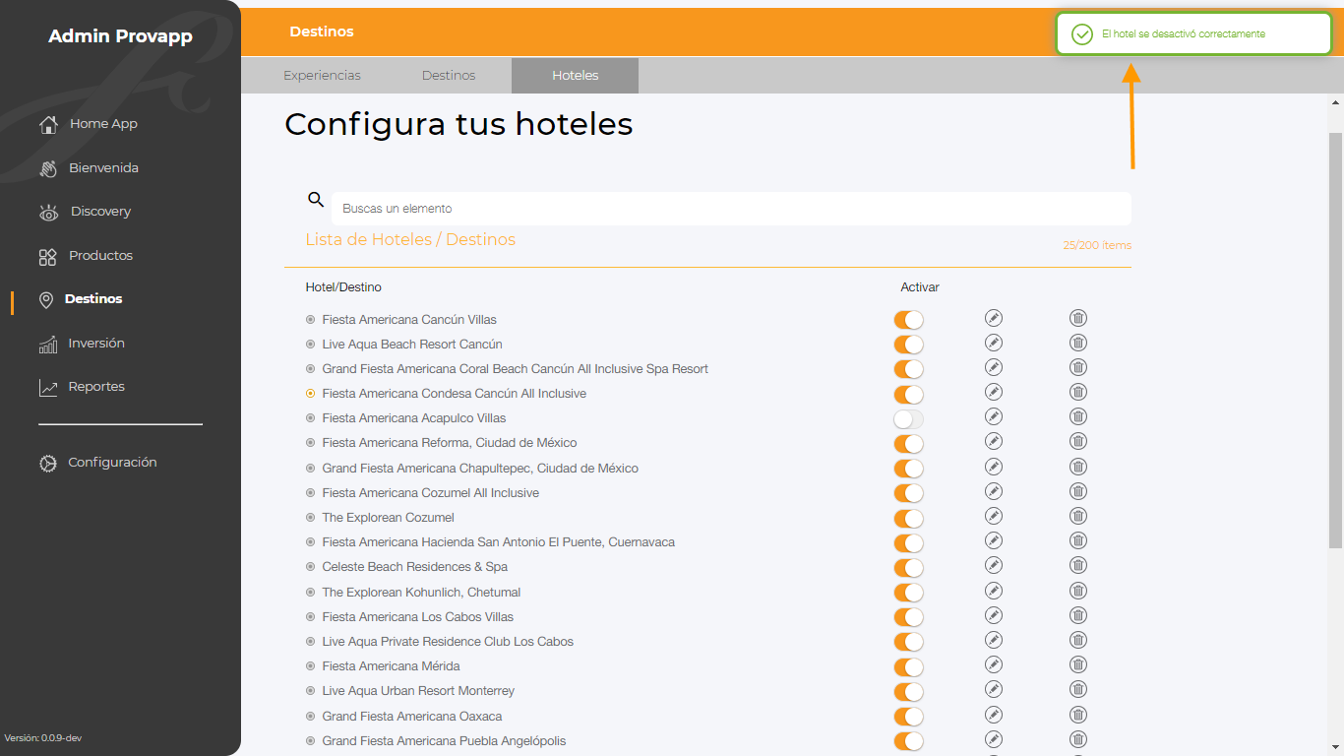Delete The Explorean Kohunlich, Chetumal
The width and height of the screenshot is (1344, 756).
tap(1078, 591)
